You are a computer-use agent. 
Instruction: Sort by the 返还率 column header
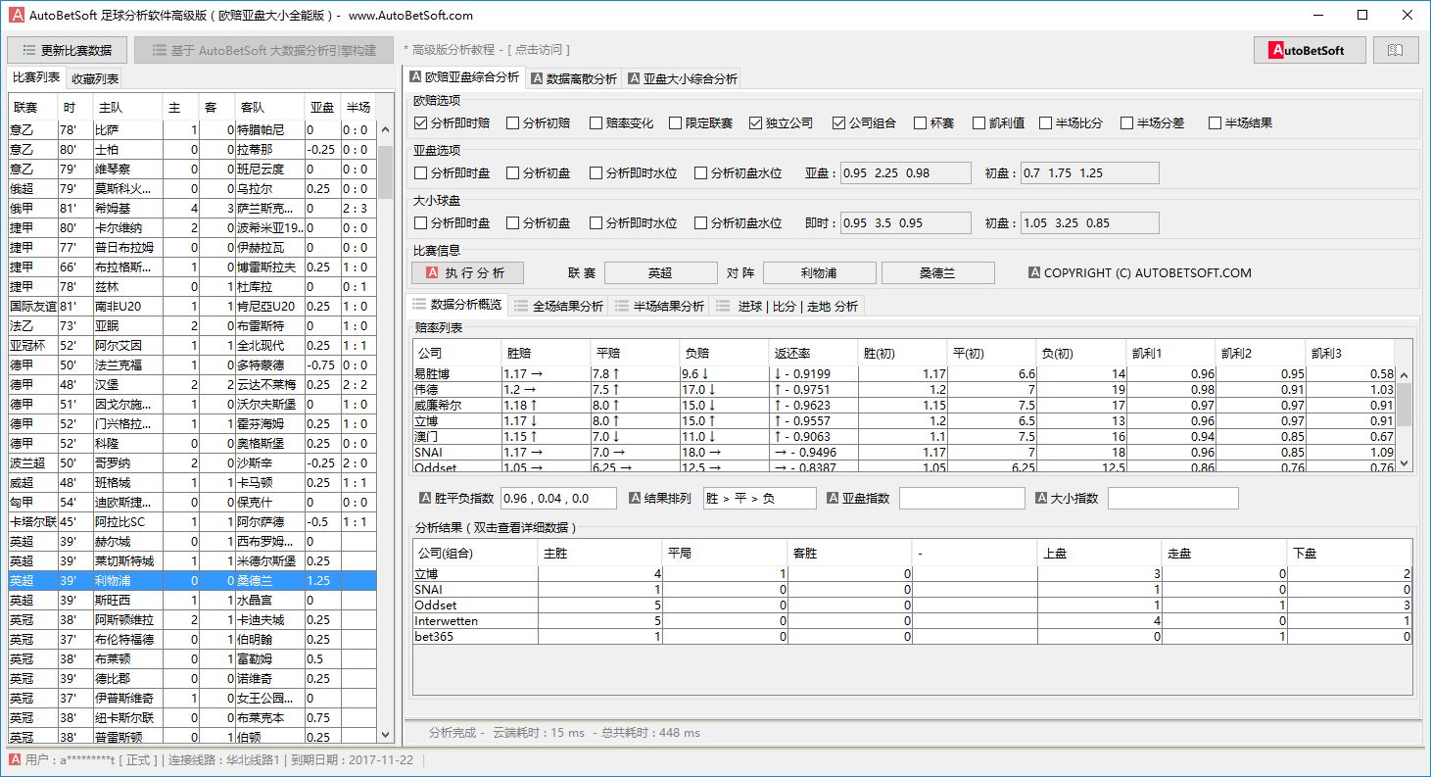(x=812, y=353)
